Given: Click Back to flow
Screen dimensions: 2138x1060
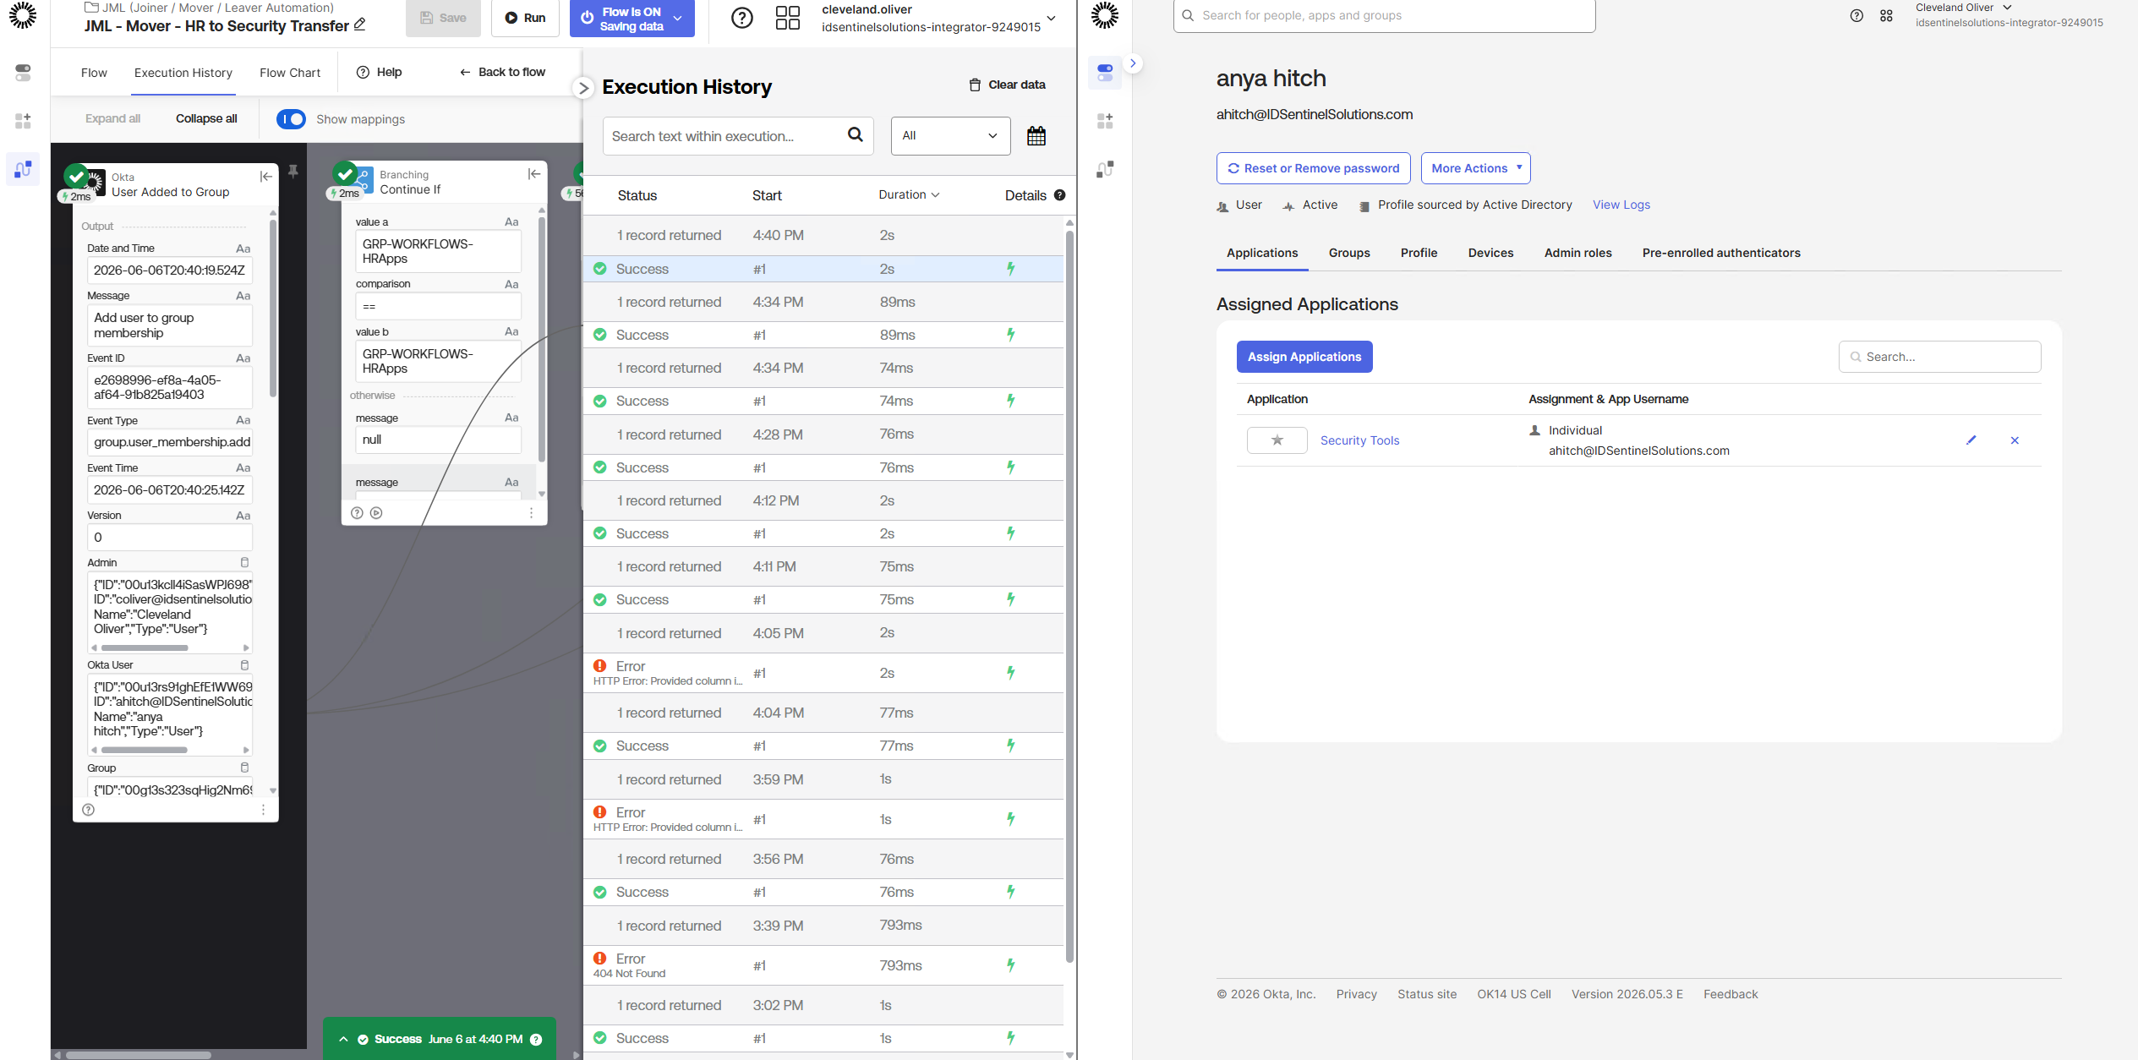Looking at the screenshot, I should coord(502,72).
